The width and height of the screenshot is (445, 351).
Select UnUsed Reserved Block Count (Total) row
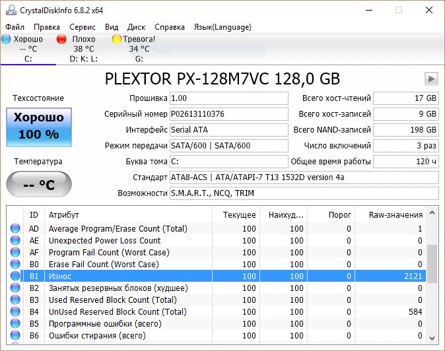217,311
